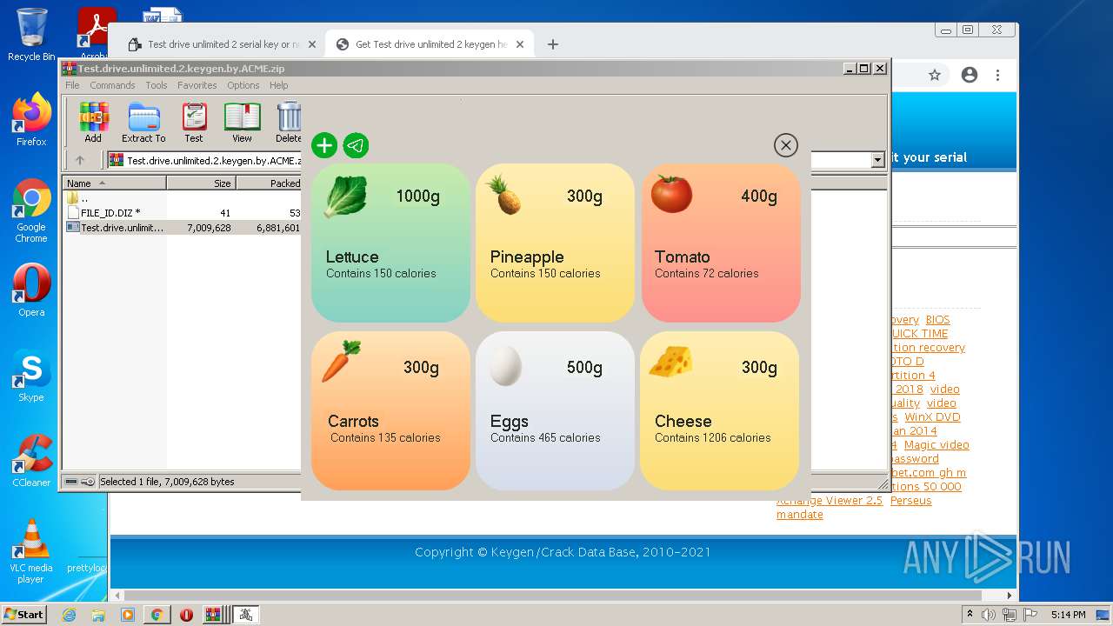Screen dimensions: 1113x626
Task: Open the BIOS link on webpage
Action: click(937, 320)
